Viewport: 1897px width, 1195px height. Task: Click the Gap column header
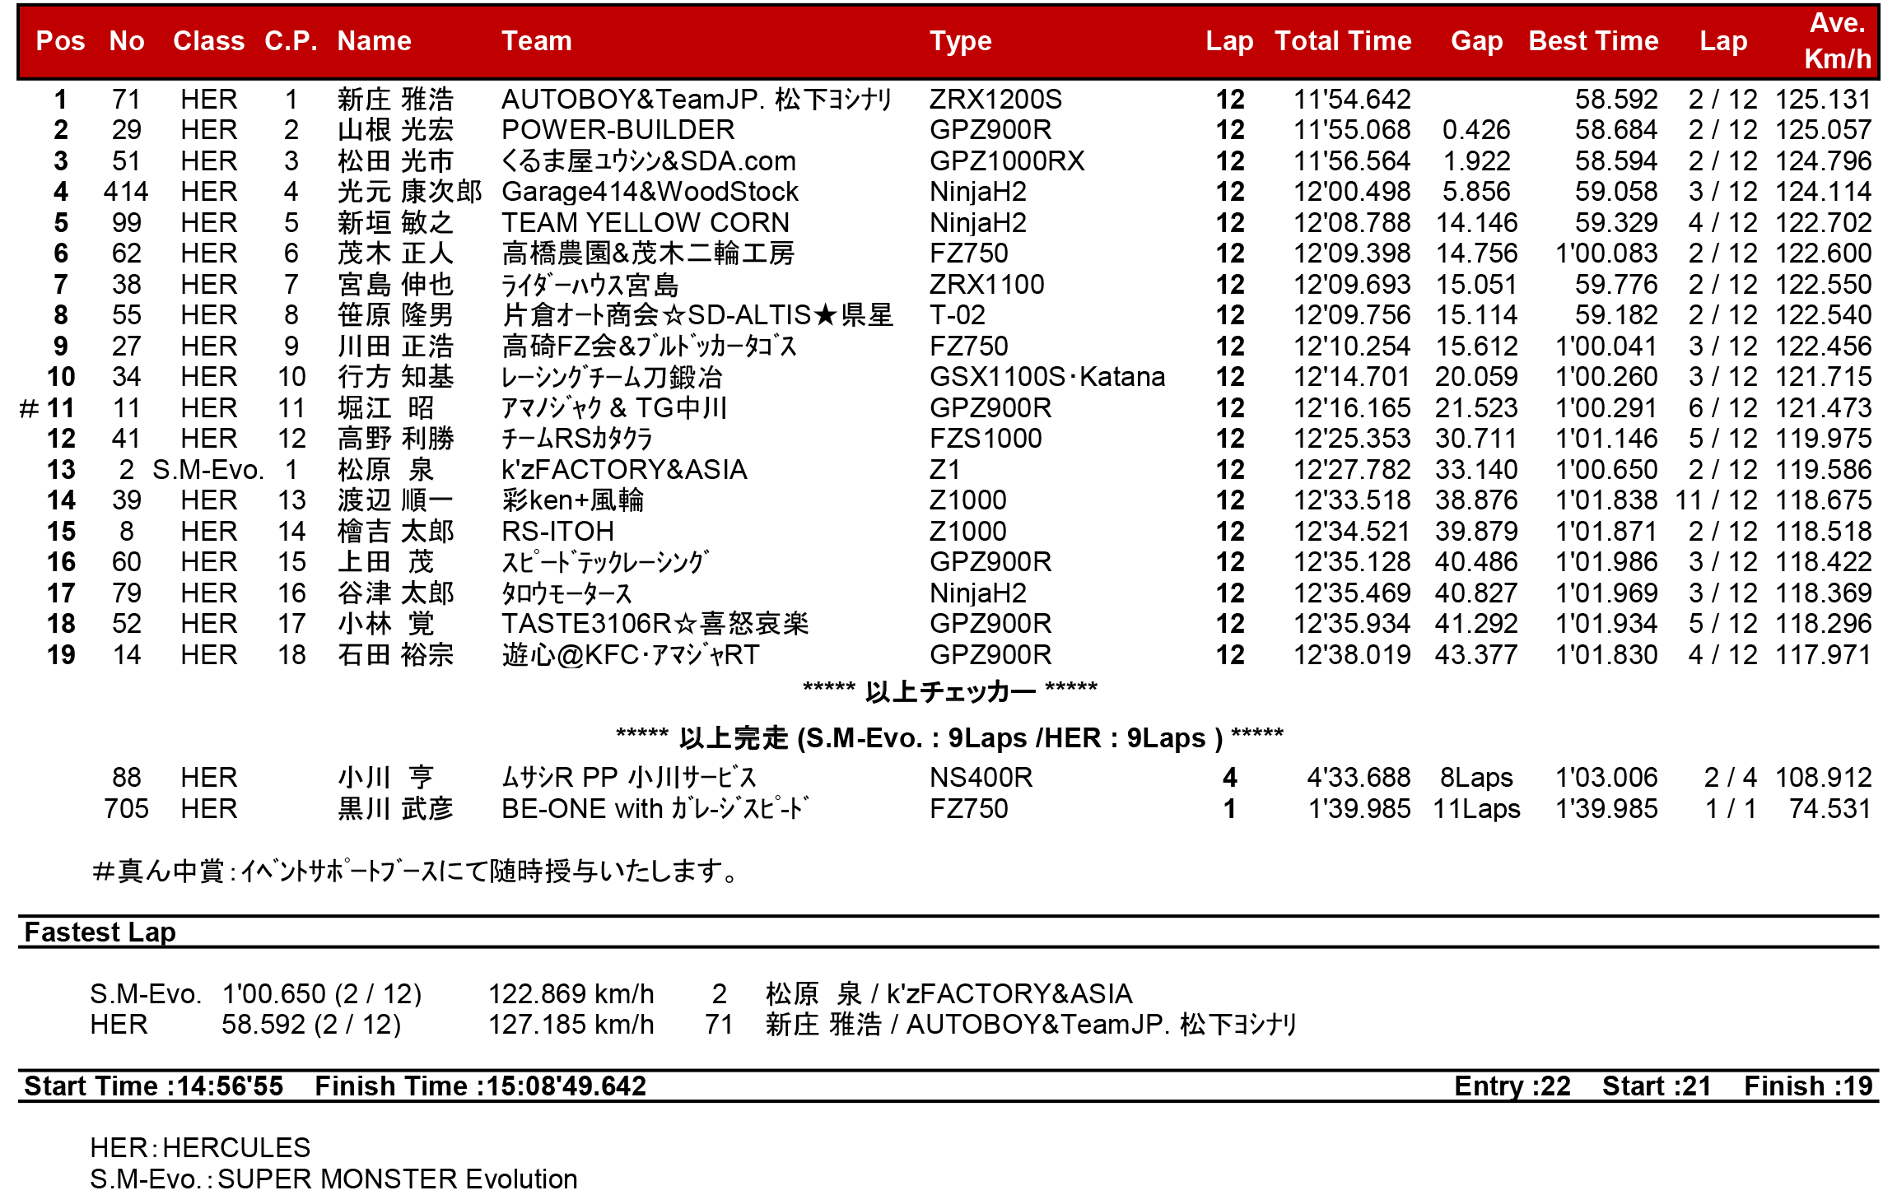1476,41
